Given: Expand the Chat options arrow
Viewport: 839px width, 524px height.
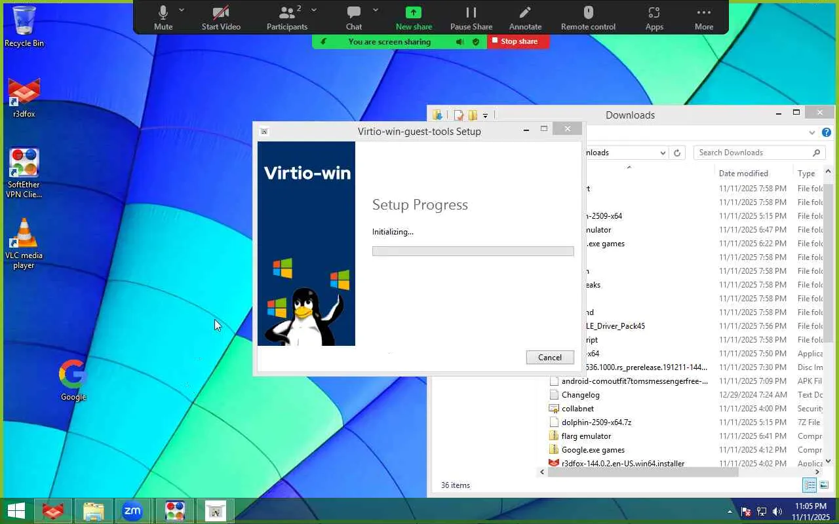Looking at the screenshot, I should pyautogui.click(x=376, y=10).
